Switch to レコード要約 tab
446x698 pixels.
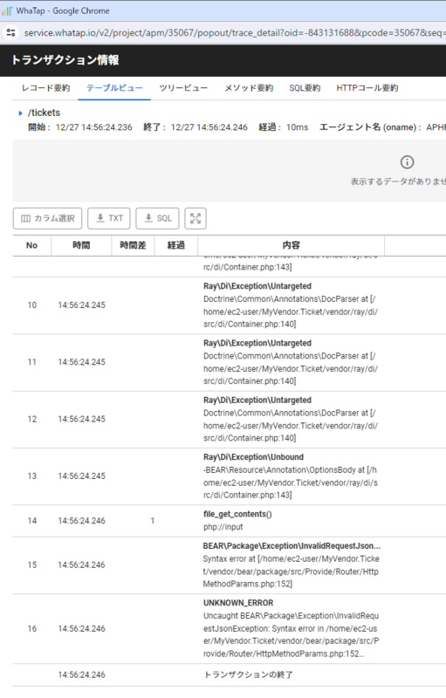[x=46, y=88]
